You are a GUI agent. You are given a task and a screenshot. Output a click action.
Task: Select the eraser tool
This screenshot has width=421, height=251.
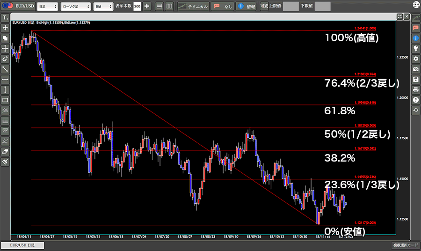click(5, 151)
